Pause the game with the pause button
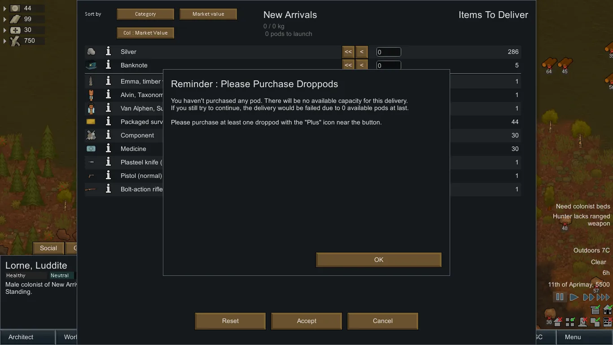The width and height of the screenshot is (613, 345). 560,297
